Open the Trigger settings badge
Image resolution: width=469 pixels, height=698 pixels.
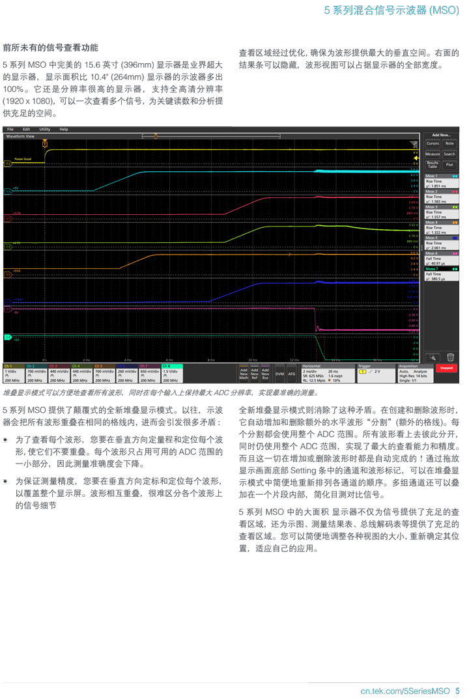[377, 374]
